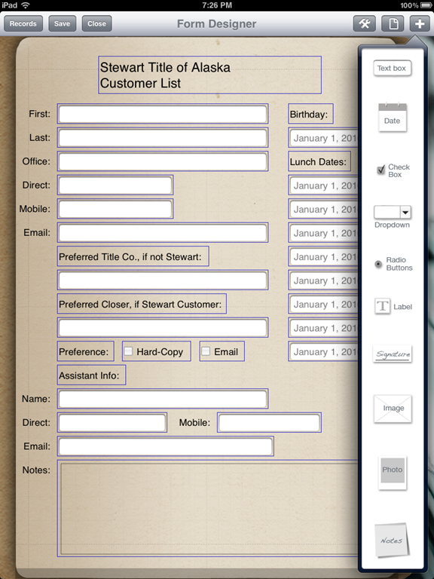Add a Text box element from palette
The width and height of the screenshot is (434, 579).
[x=392, y=69]
